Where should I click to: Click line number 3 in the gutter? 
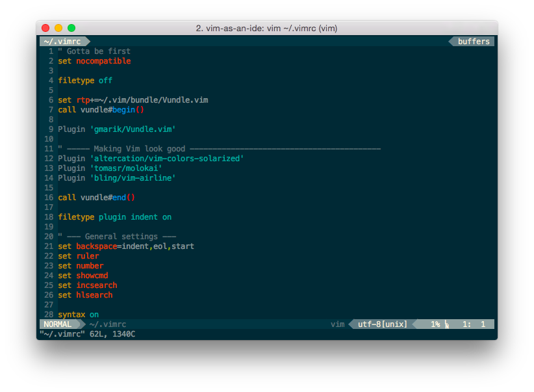click(51, 71)
